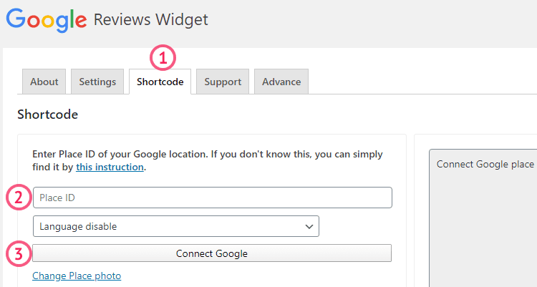Switch to the Settings tab
537x287 pixels.
[x=97, y=82]
